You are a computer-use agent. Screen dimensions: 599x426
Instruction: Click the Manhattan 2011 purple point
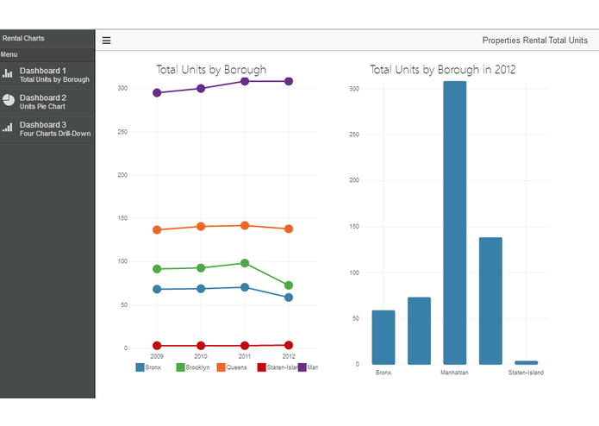pos(245,81)
